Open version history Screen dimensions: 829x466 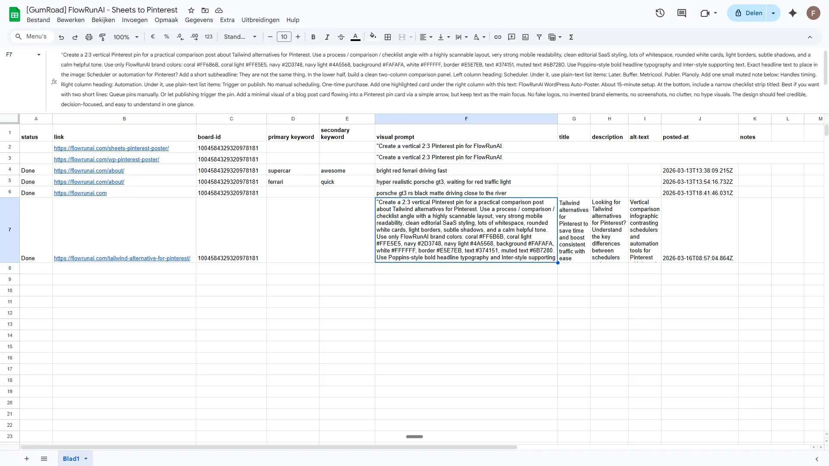point(660,13)
